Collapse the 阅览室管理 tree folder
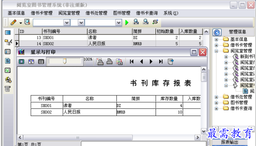Viewport: 256px width, 146px height. tap(216, 51)
